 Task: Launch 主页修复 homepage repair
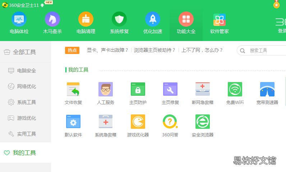coord(170,94)
